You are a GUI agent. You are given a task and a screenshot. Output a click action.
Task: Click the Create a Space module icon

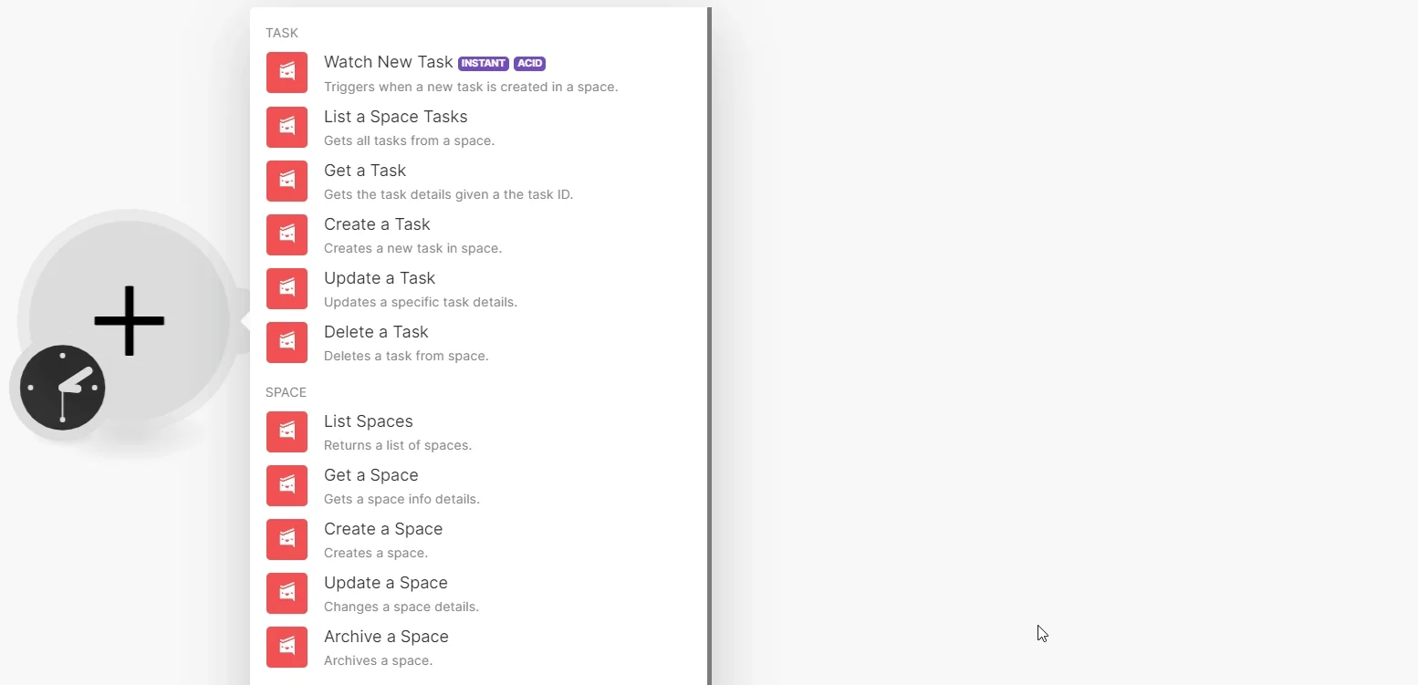[287, 539]
